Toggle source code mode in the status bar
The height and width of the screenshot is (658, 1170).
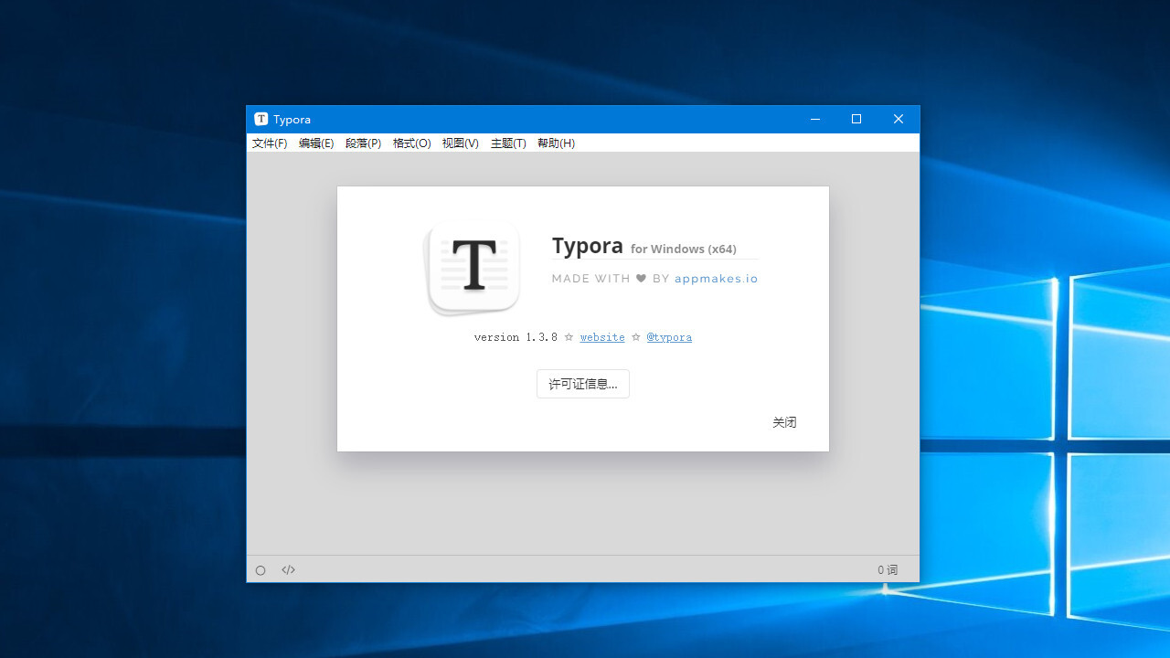click(x=288, y=569)
